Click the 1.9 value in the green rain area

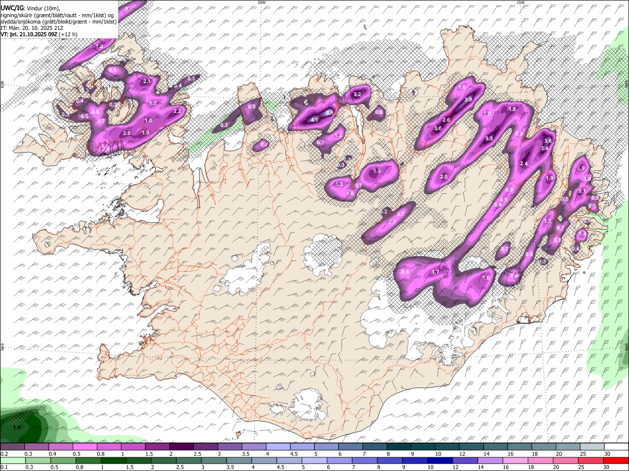pyautogui.click(x=17, y=427)
